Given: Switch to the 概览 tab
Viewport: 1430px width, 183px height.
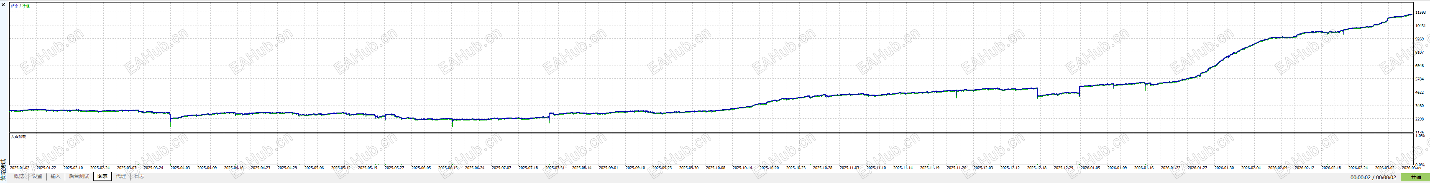Looking at the screenshot, I should [x=19, y=176].
